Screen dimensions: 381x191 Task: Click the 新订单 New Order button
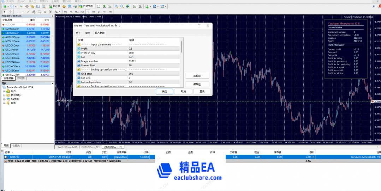point(54,6)
